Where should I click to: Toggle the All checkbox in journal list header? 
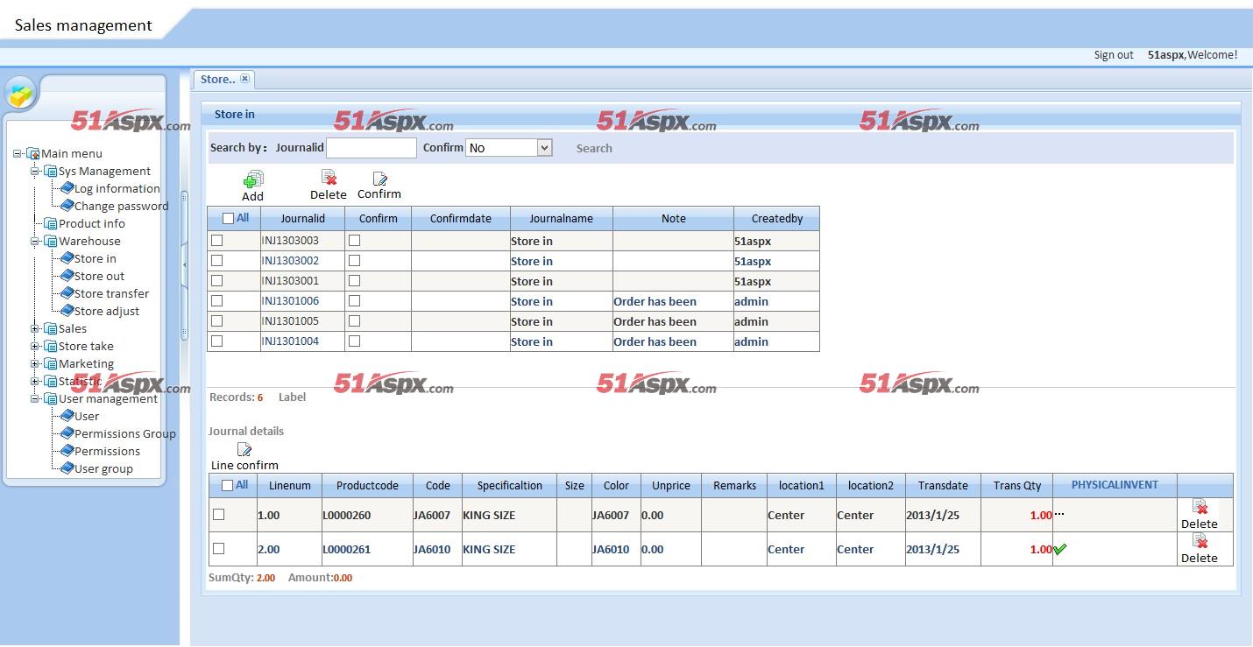click(x=229, y=219)
